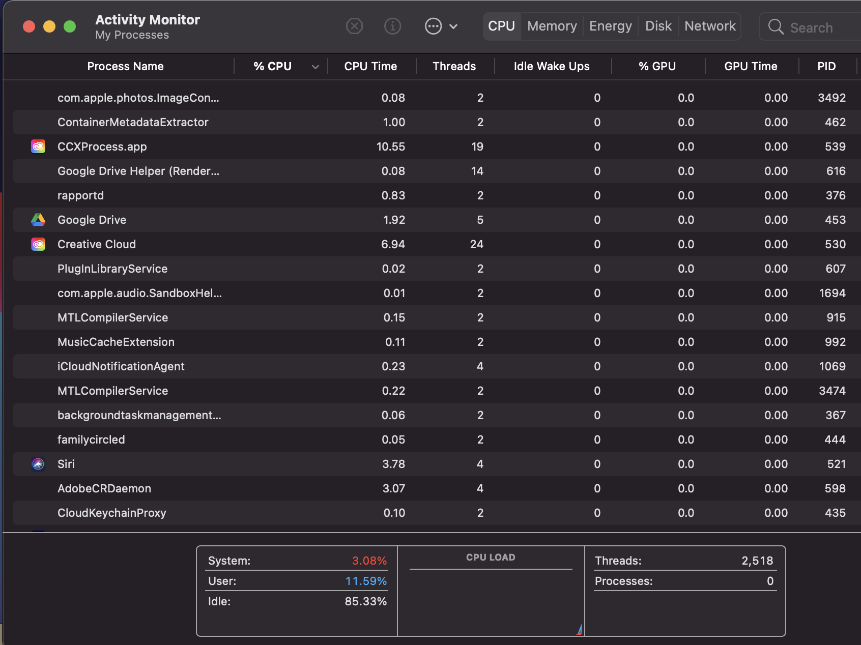Screen dimensions: 861x645
Task: Sort by Process Name column
Action: pos(125,66)
